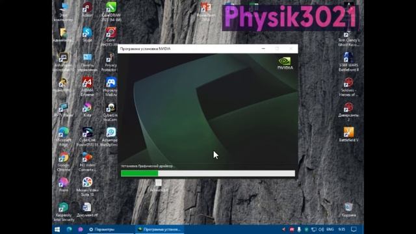416x234 pixels.
Task: Switch to the Параметры taskbar window
Action: click(x=110, y=229)
